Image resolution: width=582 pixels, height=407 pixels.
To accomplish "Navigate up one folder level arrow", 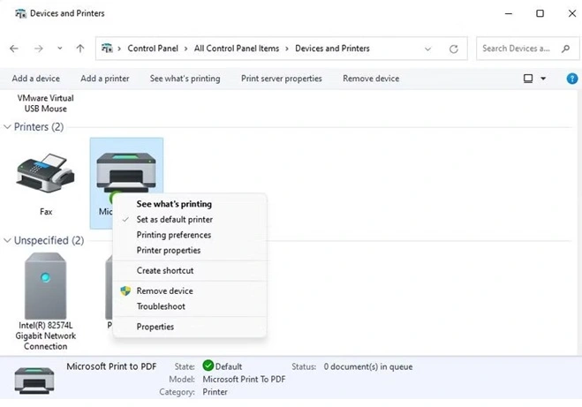I will click(80, 49).
